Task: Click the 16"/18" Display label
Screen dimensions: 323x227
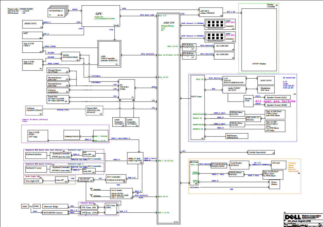Action: 259,64
